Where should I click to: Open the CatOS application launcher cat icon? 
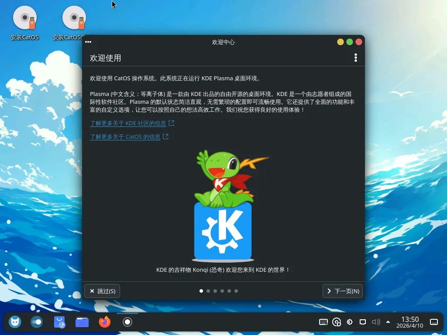15,322
